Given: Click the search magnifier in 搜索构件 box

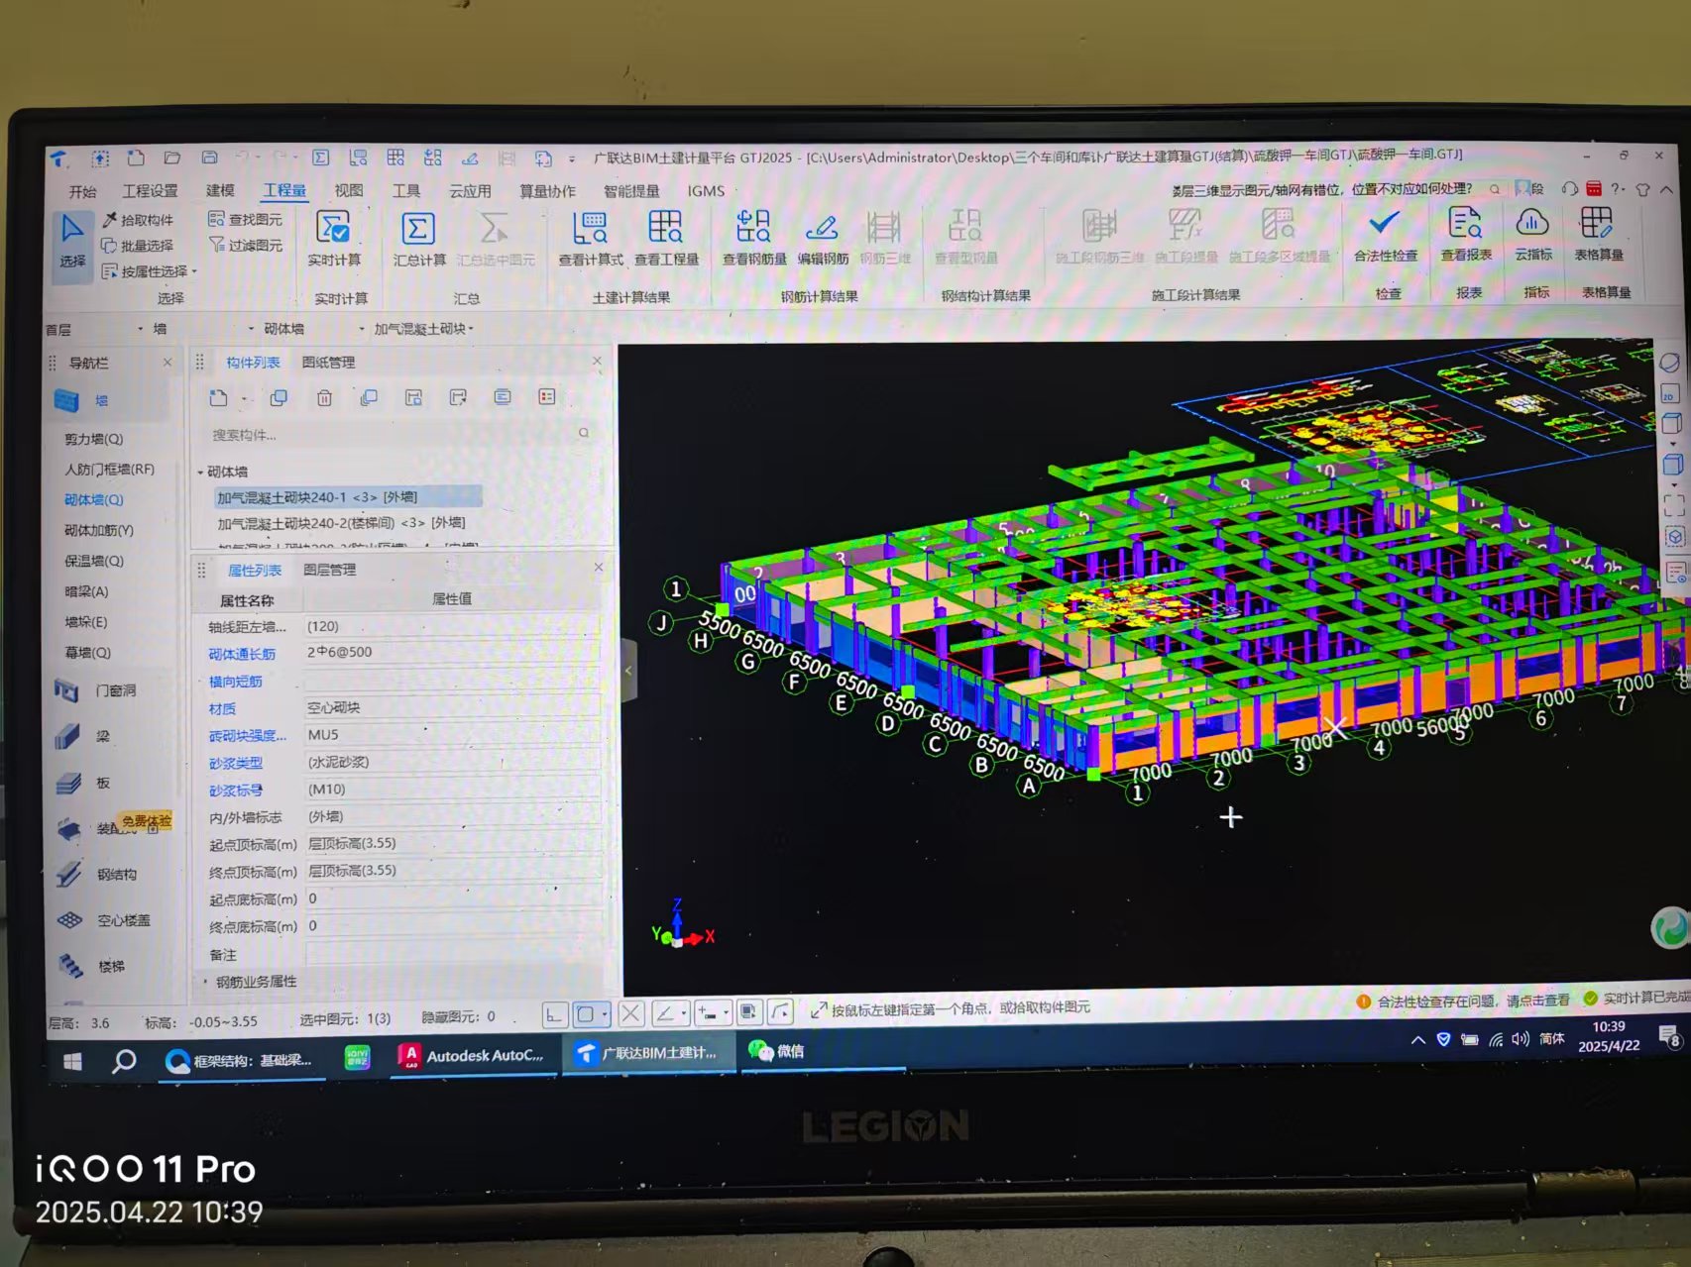Looking at the screenshot, I should click(x=584, y=433).
